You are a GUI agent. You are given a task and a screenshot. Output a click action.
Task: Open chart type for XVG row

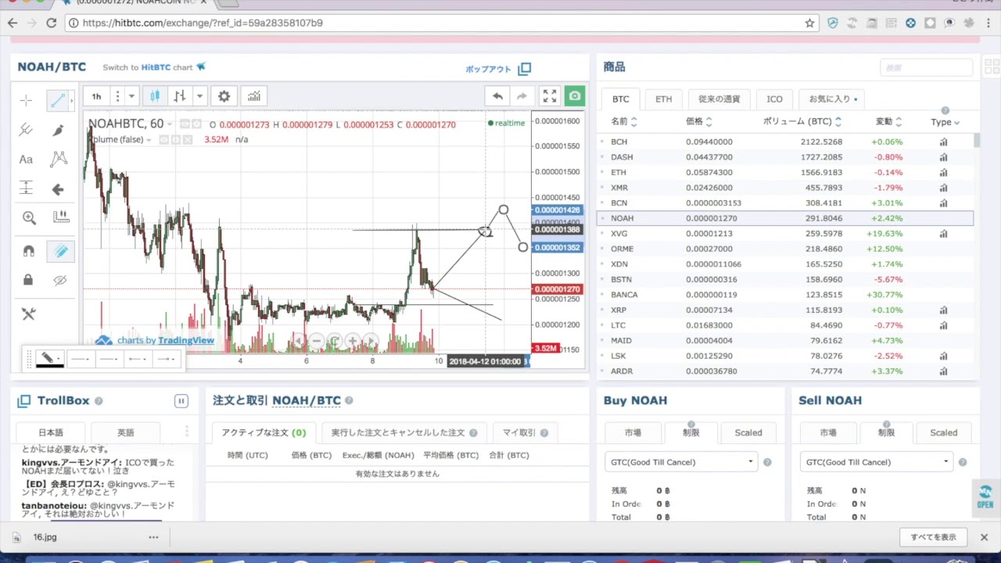[x=943, y=234]
